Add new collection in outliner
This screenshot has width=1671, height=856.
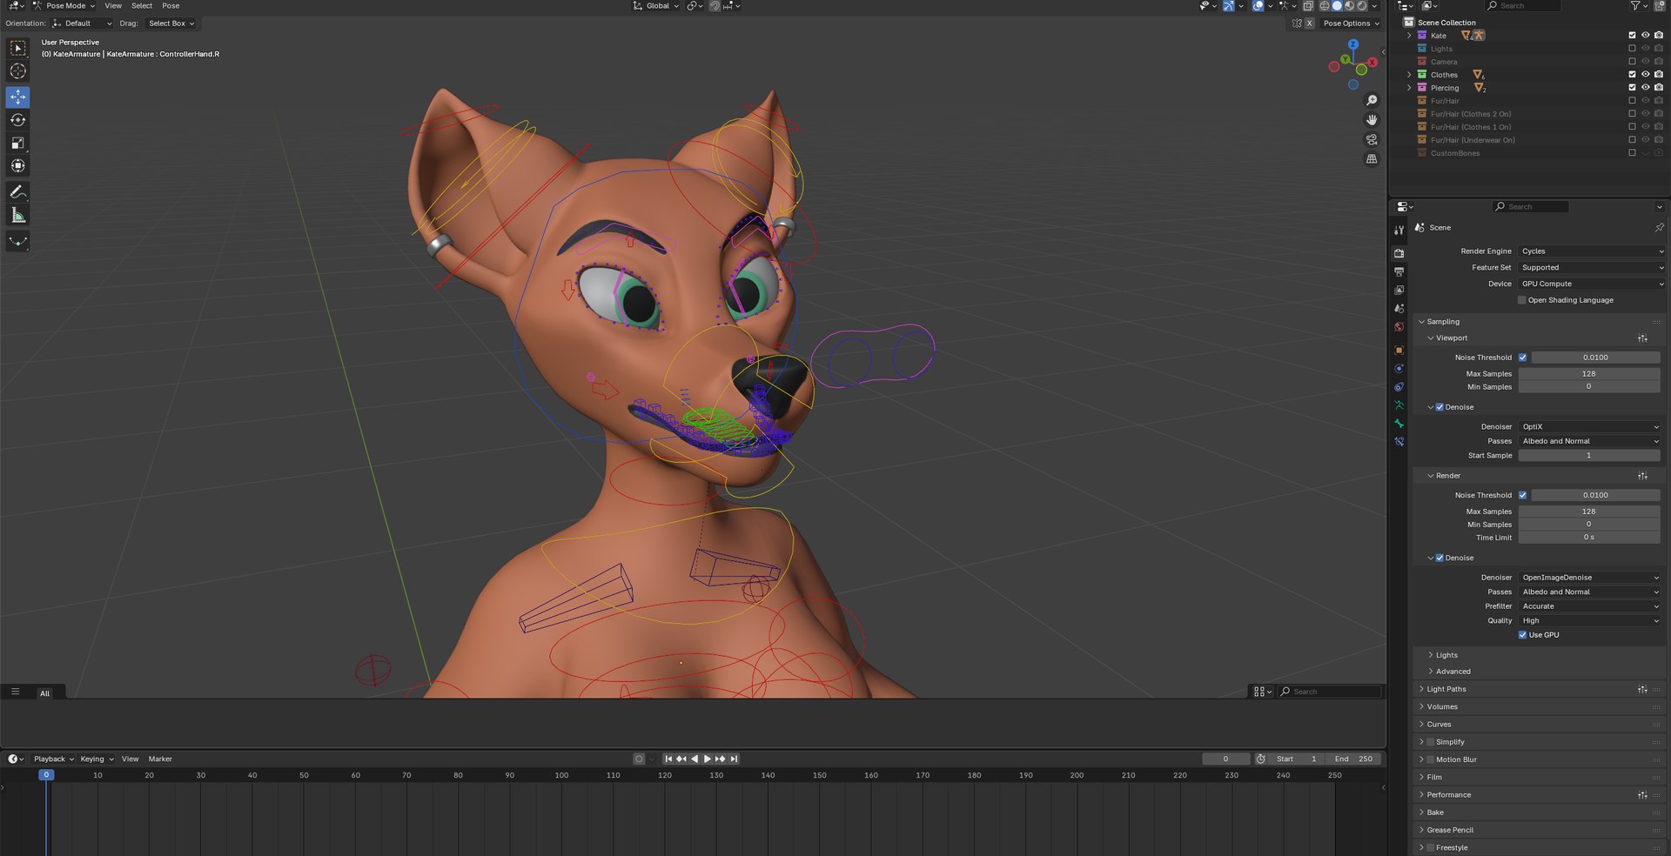pyautogui.click(x=1658, y=6)
